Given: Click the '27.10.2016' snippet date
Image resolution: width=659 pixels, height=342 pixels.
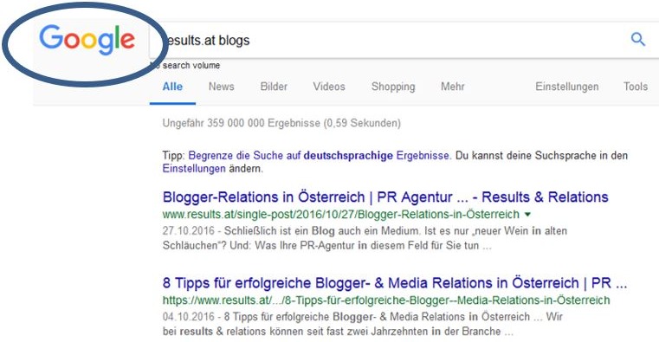Looking at the screenshot, I should coord(188,231).
